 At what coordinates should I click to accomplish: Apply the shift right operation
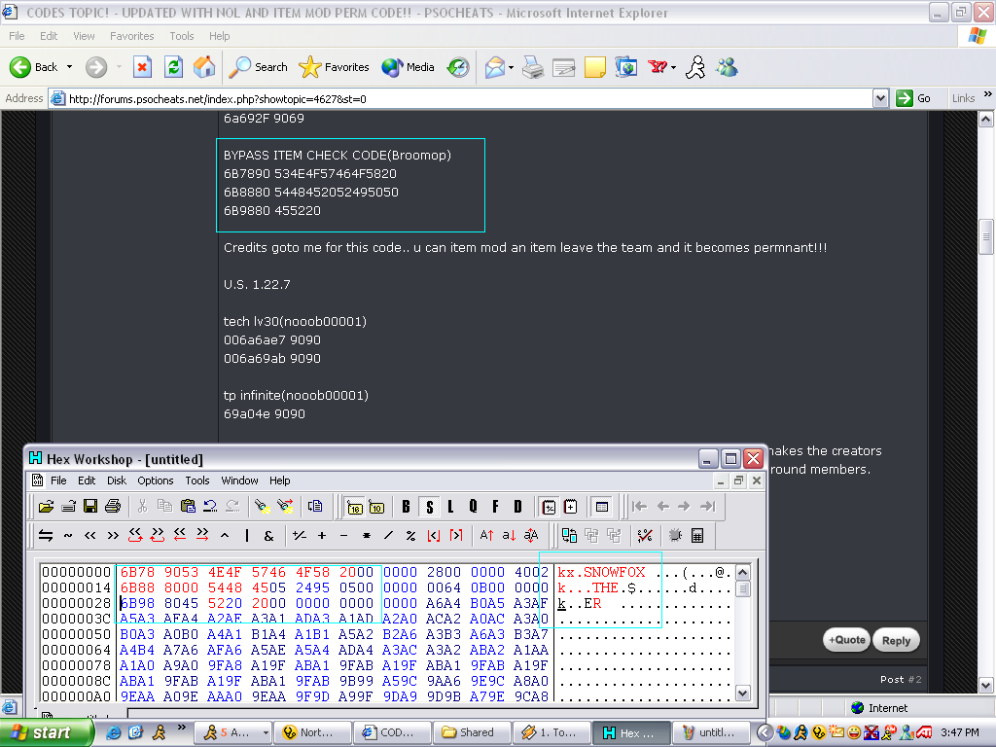[x=113, y=536]
